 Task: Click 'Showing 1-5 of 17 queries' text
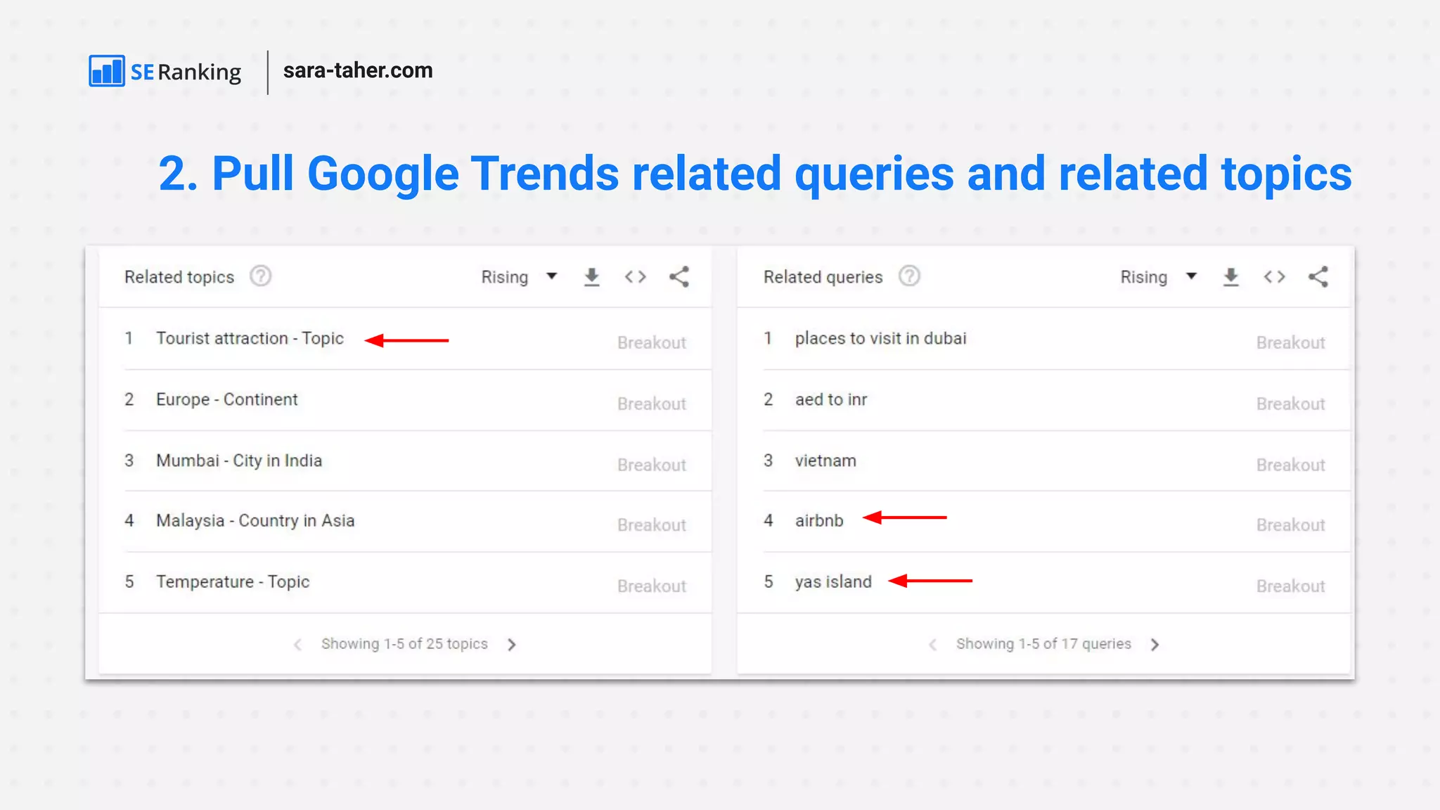click(x=1043, y=644)
